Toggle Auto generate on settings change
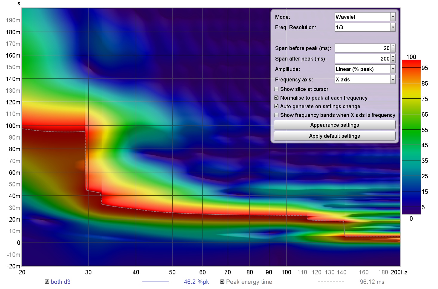 276,106
